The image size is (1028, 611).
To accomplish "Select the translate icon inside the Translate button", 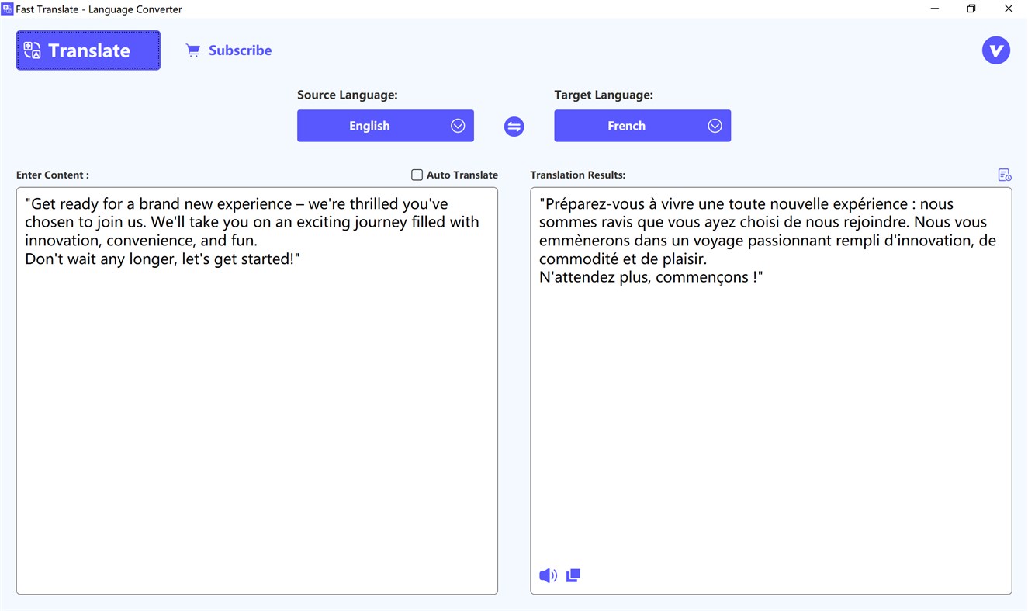I will (32, 50).
